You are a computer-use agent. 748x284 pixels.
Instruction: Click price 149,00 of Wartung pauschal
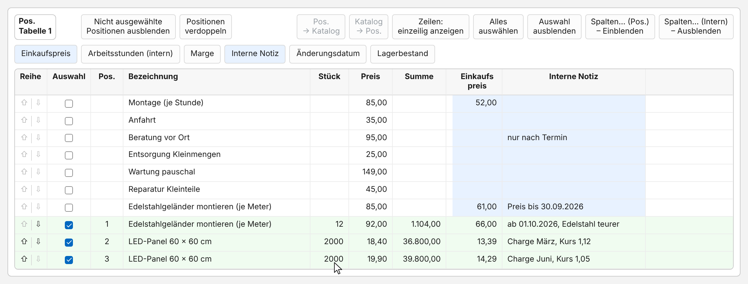pos(374,172)
